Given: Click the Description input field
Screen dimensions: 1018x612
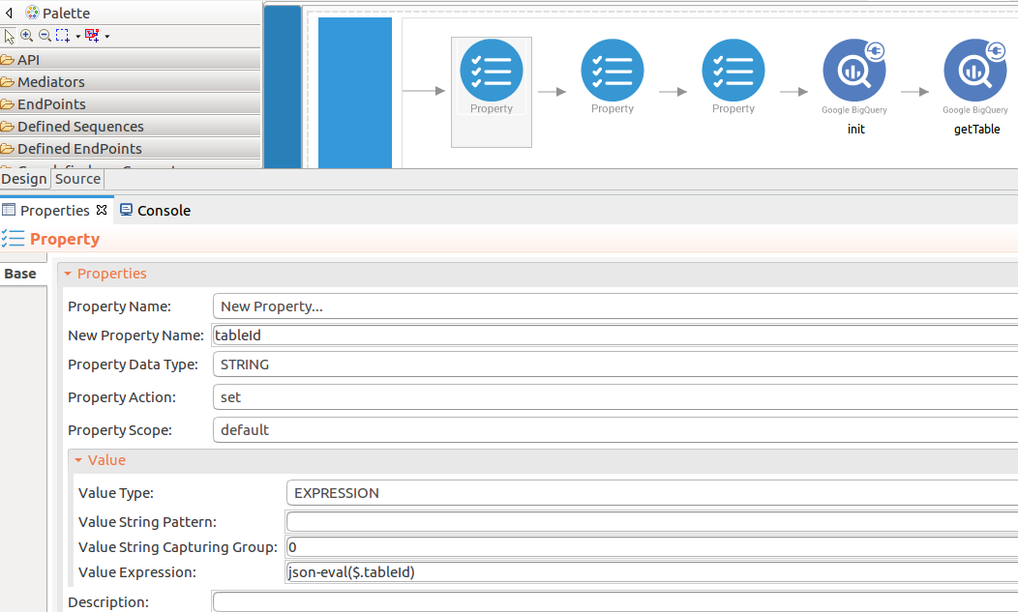Looking at the screenshot, I should click(615, 601).
